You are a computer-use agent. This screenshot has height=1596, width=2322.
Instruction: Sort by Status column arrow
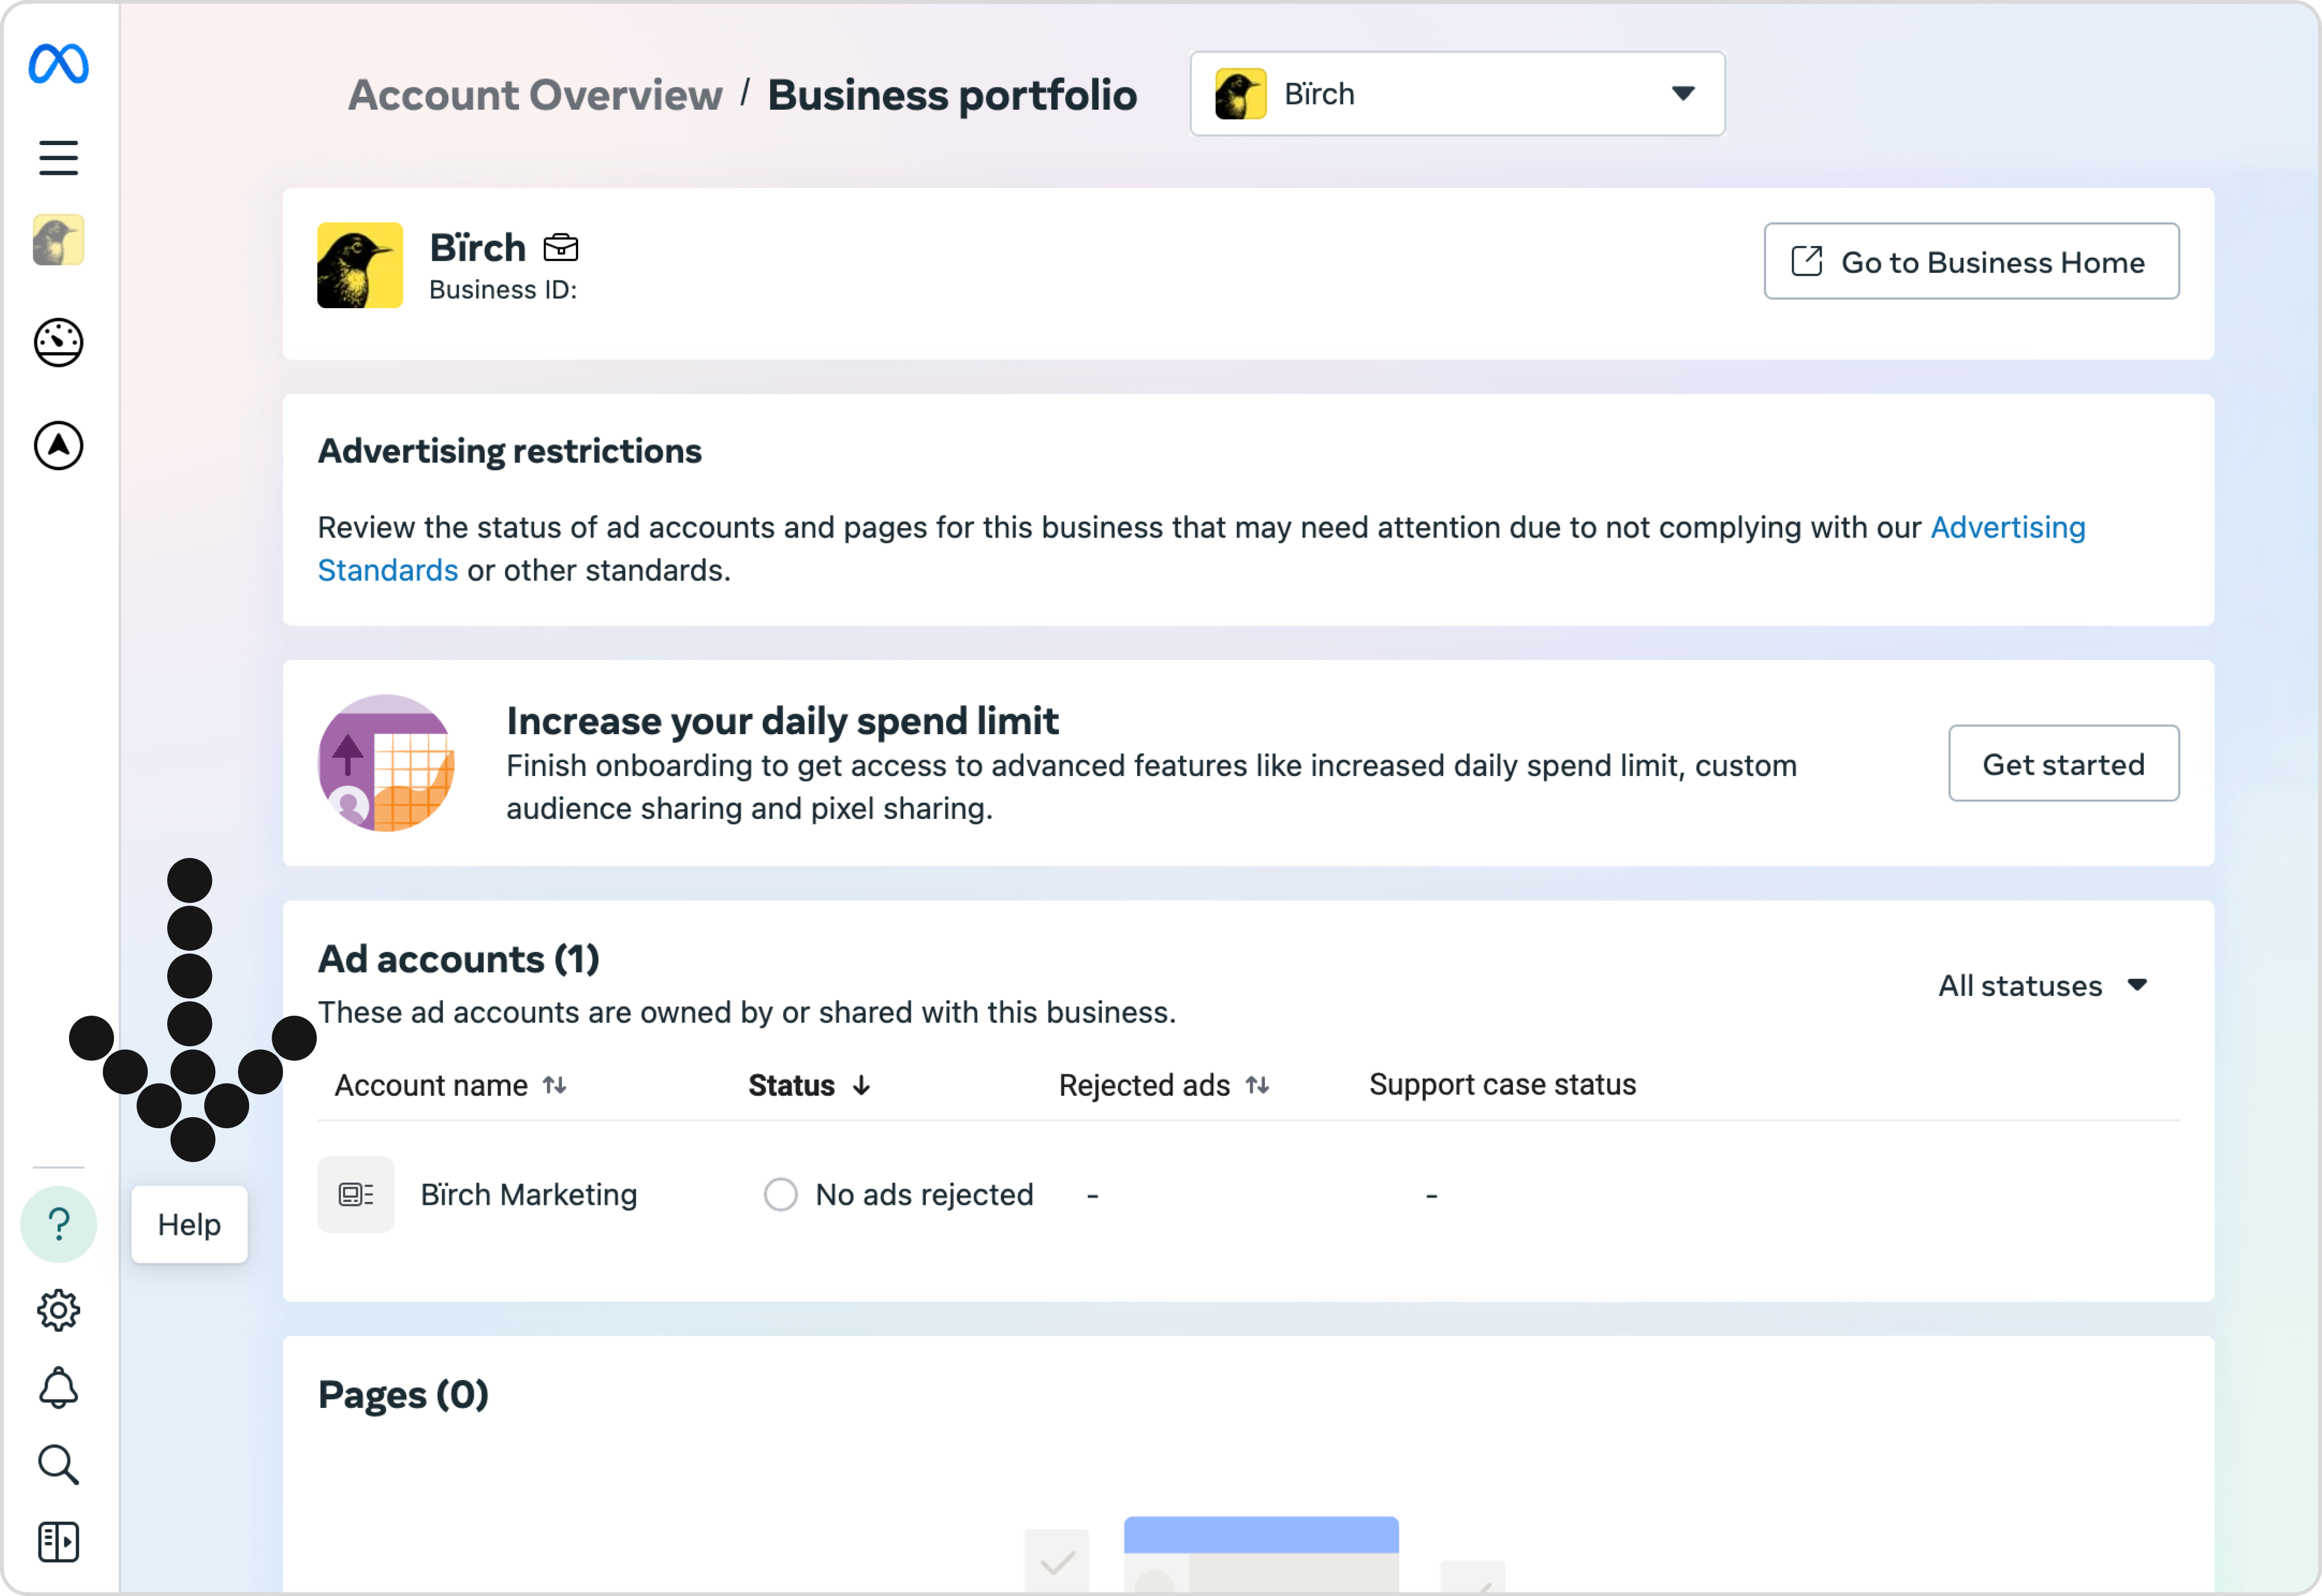click(861, 1085)
